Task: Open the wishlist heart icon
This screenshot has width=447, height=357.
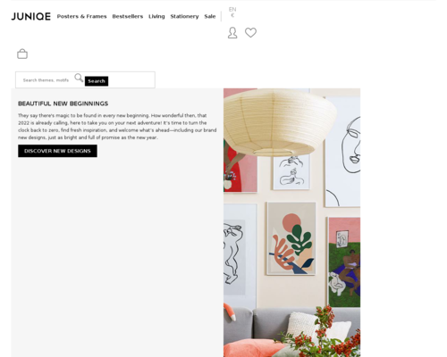Action: (250, 32)
